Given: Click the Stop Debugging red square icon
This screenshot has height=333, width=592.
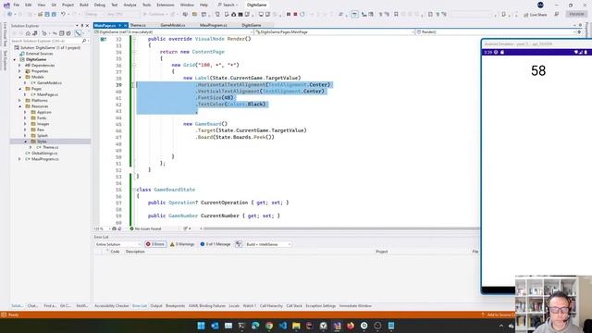Looking at the screenshot, I should (x=295, y=15).
